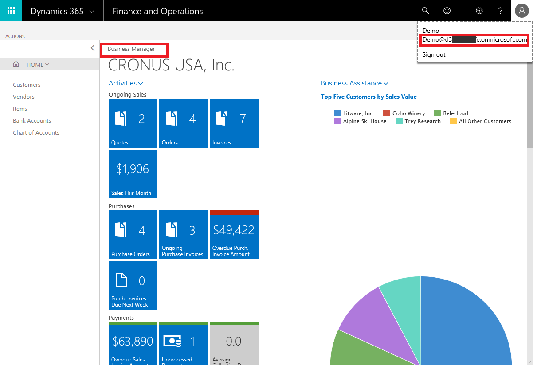Click the Home house icon
Screen dimensions: 533x365
tap(16, 65)
